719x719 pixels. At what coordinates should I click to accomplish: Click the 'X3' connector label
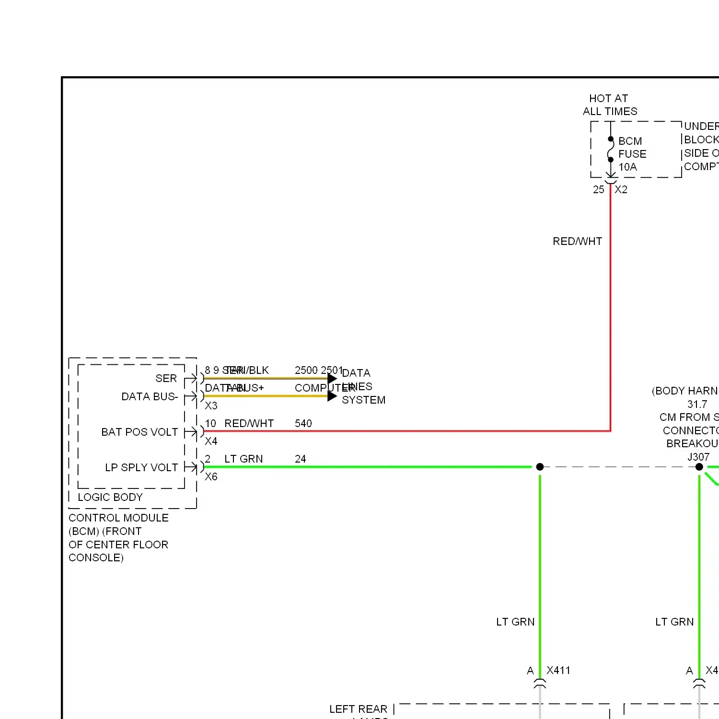tap(211, 406)
